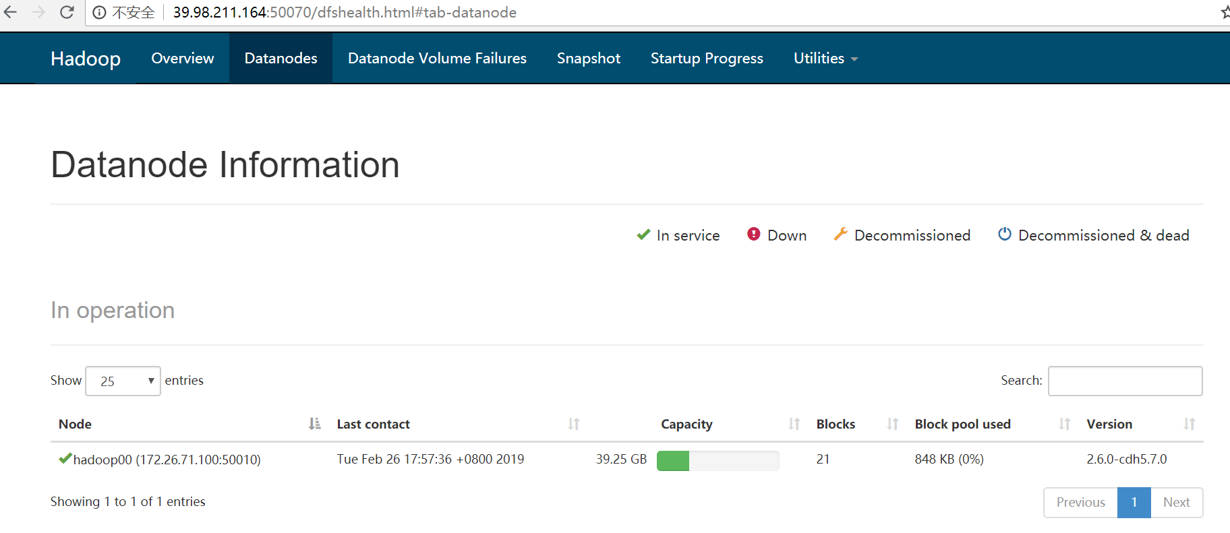
Task: Reload the page with the refresh icon
Action: pyautogui.click(x=67, y=12)
